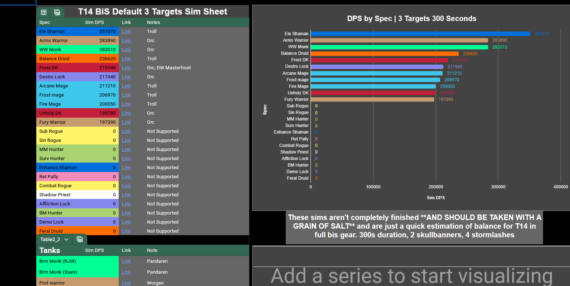570x286 pixels.
Task: Click the Arms Warrior bar in the chart
Action: [x=399, y=40]
